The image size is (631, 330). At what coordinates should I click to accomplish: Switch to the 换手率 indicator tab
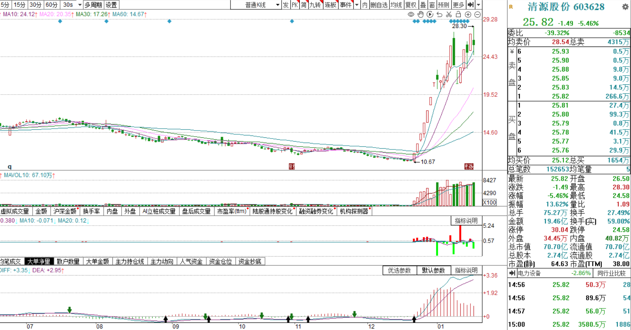pyautogui.click(x=91, y=211)
